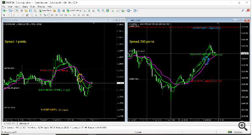Expand the Templates dropdown arrow
Image resolution: width=252 pixels, height=135 pixels.
point(137,11)
